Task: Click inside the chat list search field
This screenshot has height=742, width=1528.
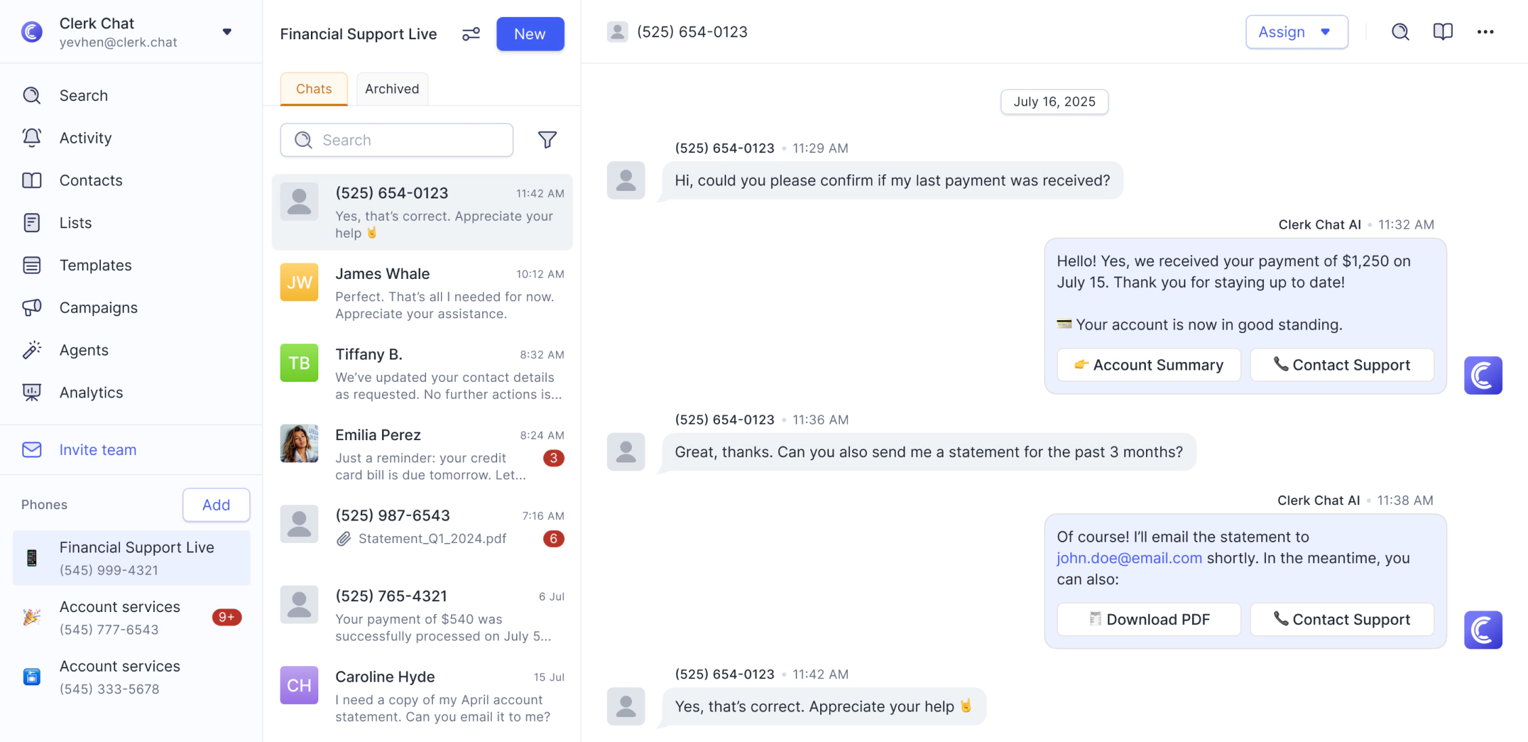Action: pos(396,139)
